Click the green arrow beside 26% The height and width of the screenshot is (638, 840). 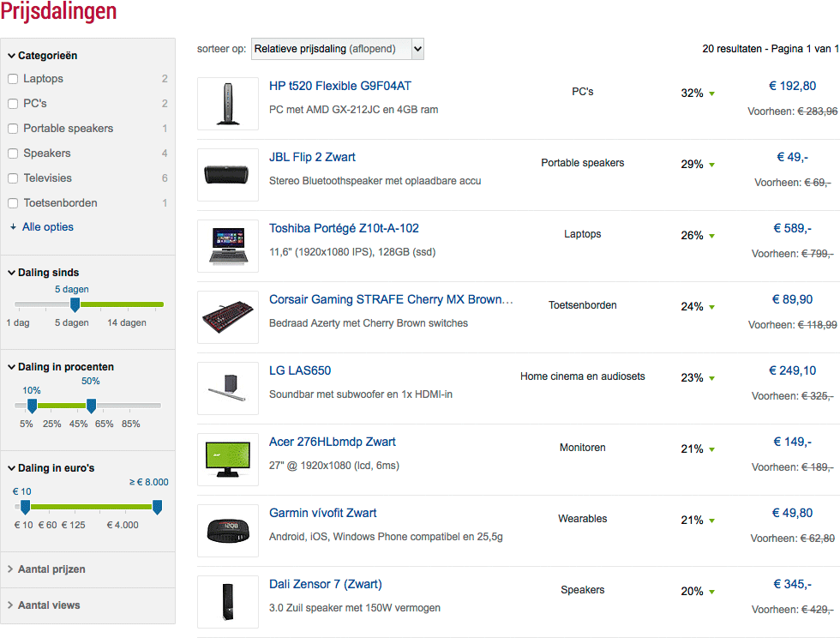712,237
